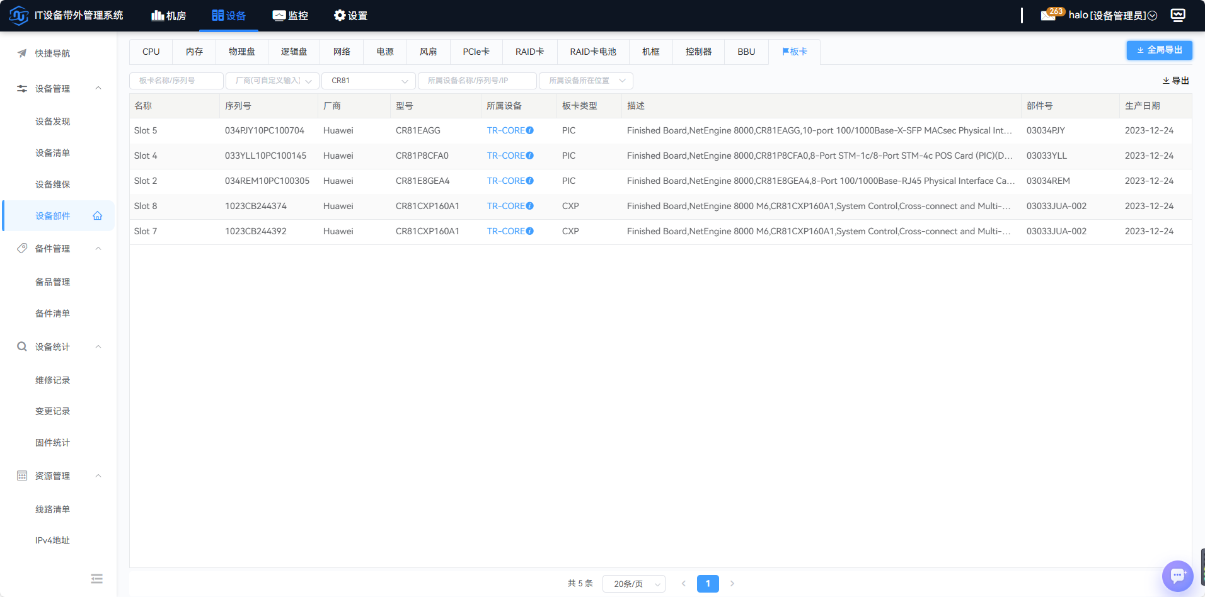Image resolution: width=1205 pixels, height=597 pixels.
Task: Open the 设置 top navigation item
Action: coord(350,16)
